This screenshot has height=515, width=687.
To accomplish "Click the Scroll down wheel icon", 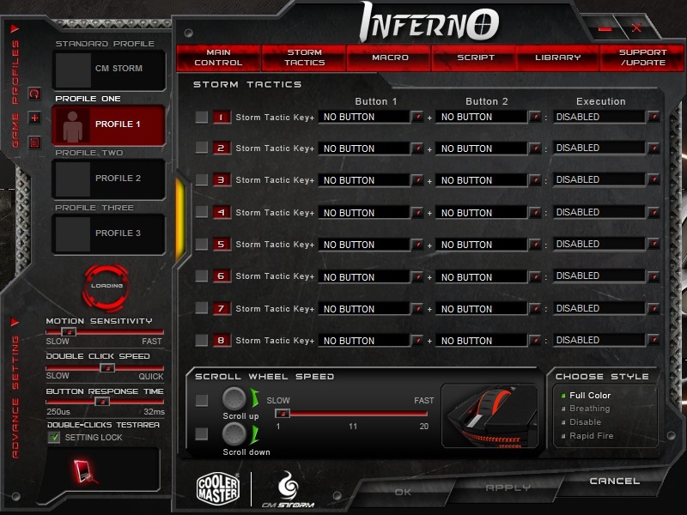I will [x=234, y=434].
